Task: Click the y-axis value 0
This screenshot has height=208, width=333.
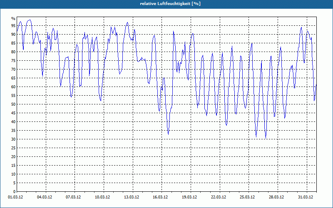Action: 15,192
